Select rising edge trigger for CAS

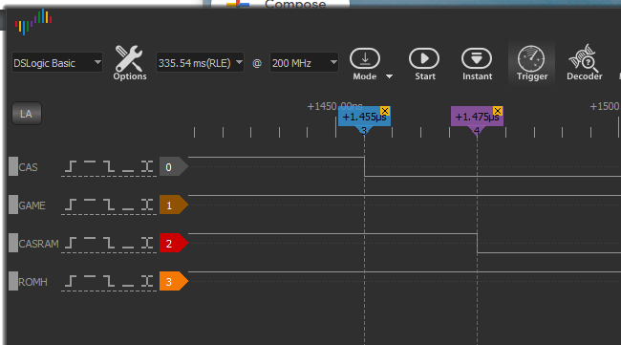coord(71,166)
